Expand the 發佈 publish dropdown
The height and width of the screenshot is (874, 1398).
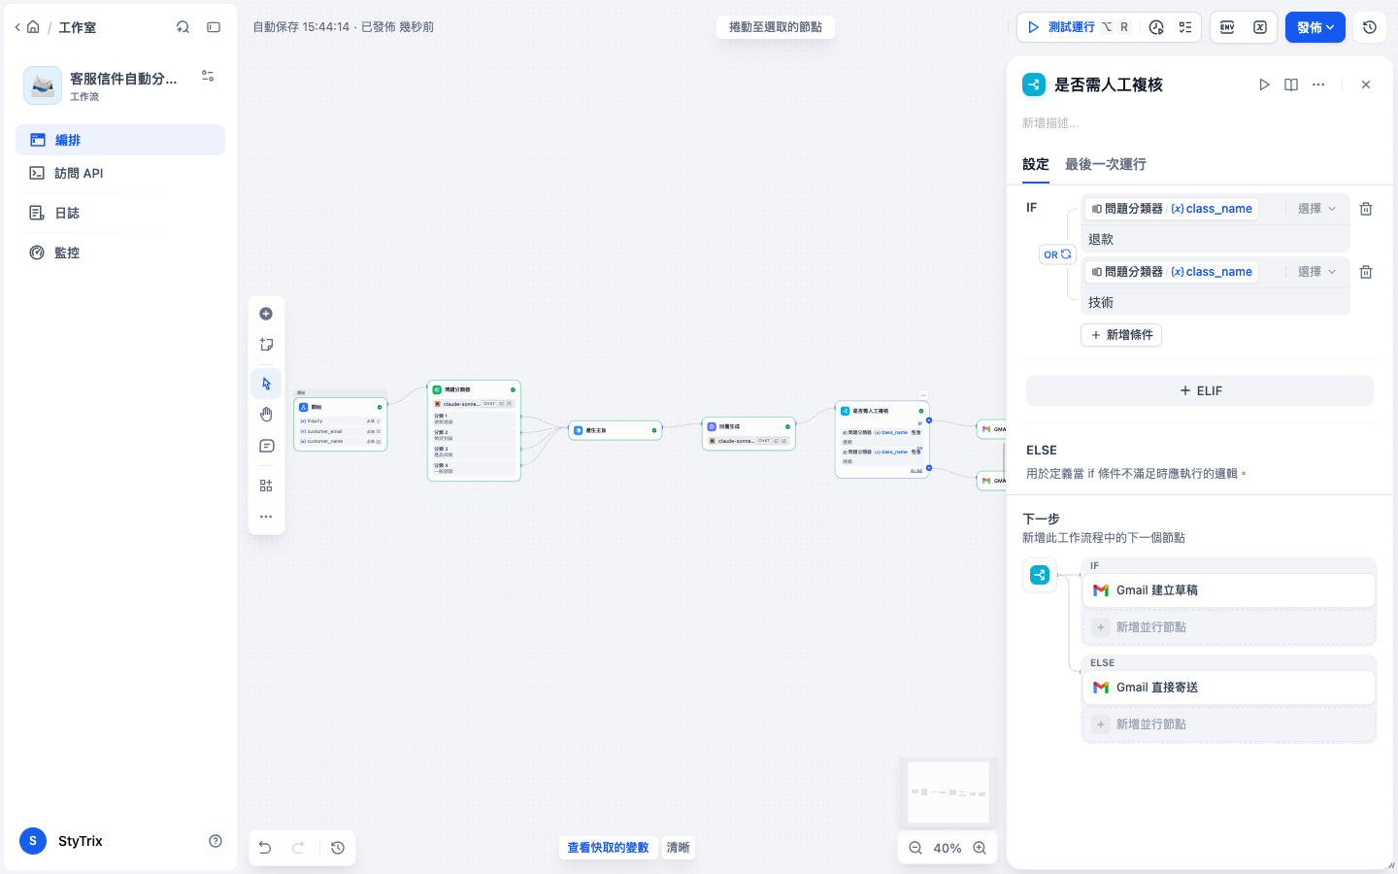1315,27
